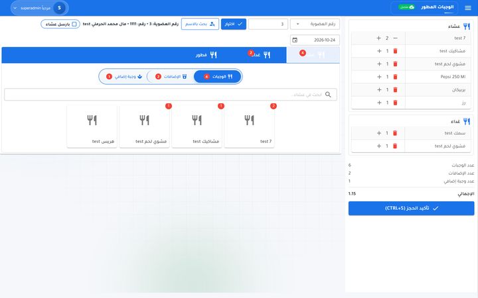
Task: Add one more مشاكيك test
Action: click(379, 51)
